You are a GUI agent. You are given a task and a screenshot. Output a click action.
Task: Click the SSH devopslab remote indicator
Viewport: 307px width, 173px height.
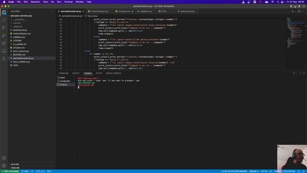click(x=10, y=171)
